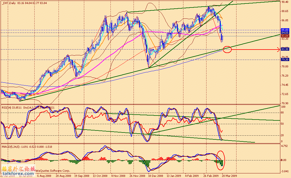Select the 18 Dec 2008 date label
The width and height of the screenshot is (291, 178).
(155, 176)
